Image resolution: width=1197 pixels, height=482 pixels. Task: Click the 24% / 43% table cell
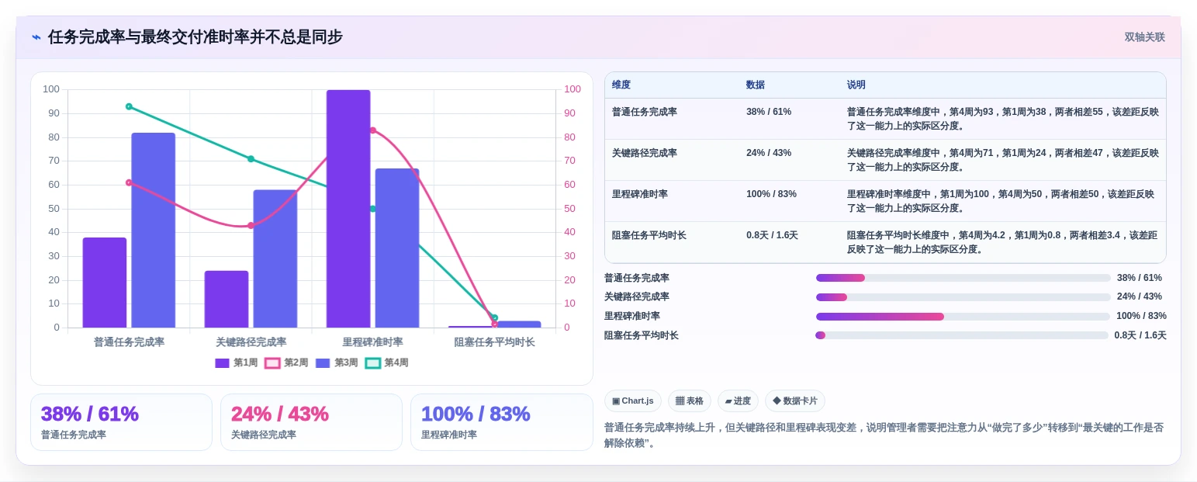point(769,153)
